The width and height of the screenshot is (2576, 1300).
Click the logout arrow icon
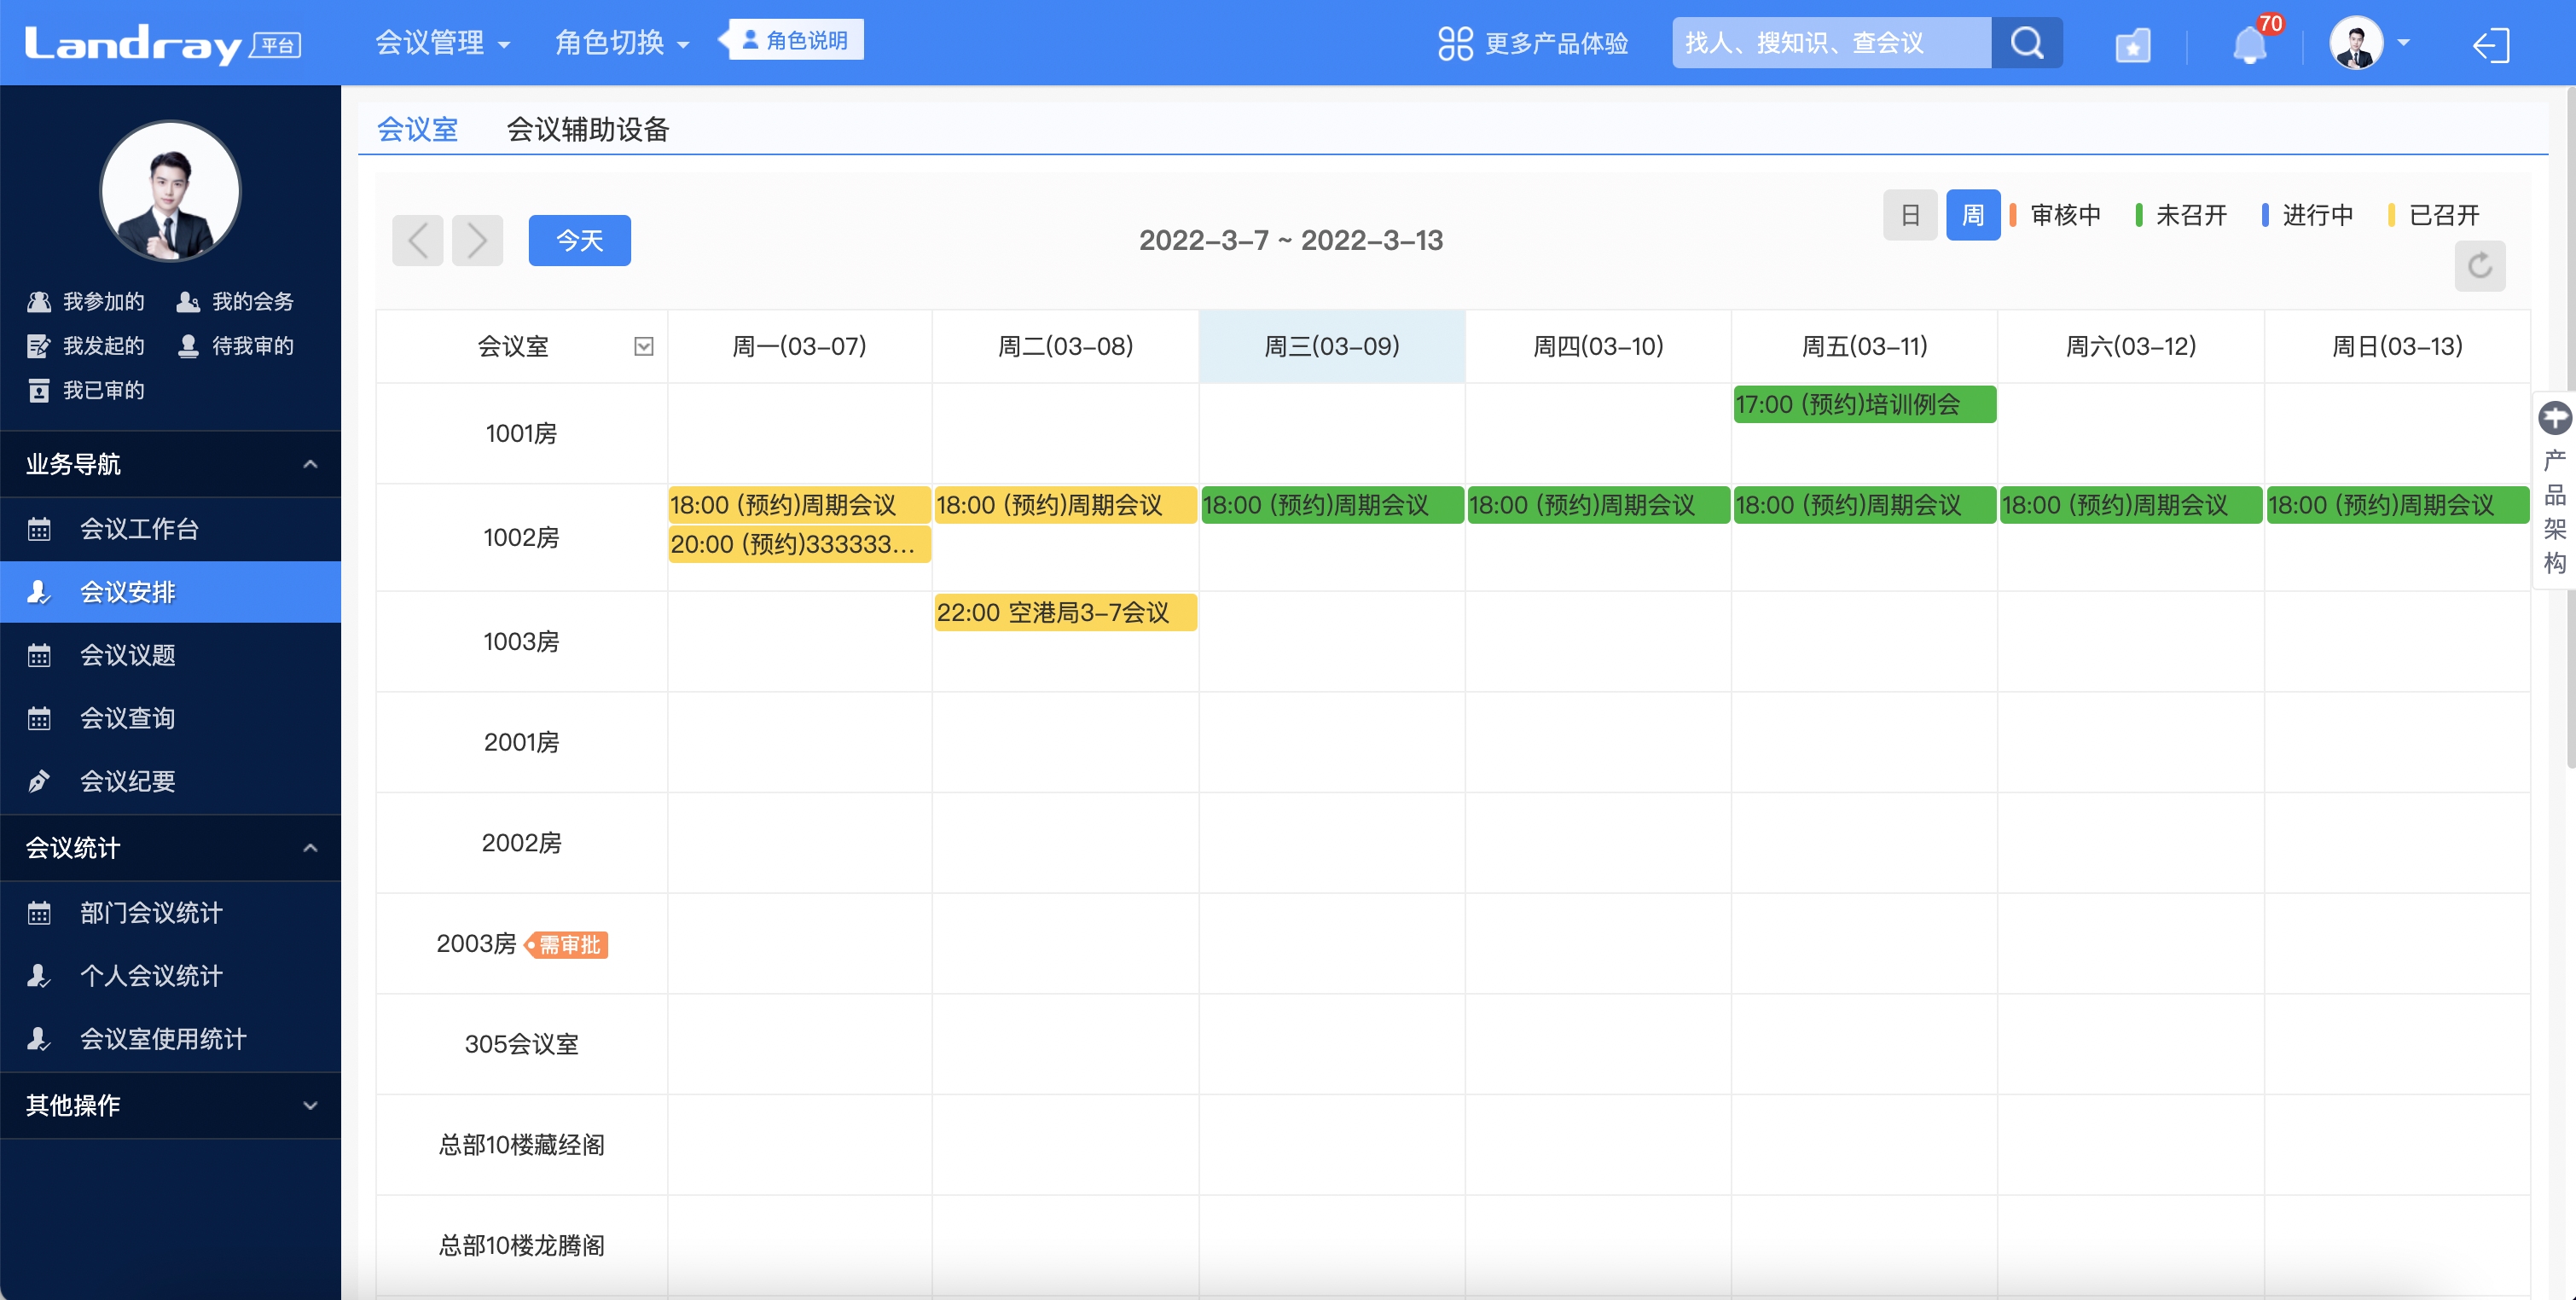2491,45
